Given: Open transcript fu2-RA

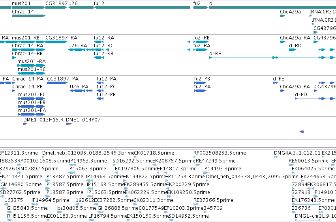Looking at the screenshot, I should click(202, 46).
